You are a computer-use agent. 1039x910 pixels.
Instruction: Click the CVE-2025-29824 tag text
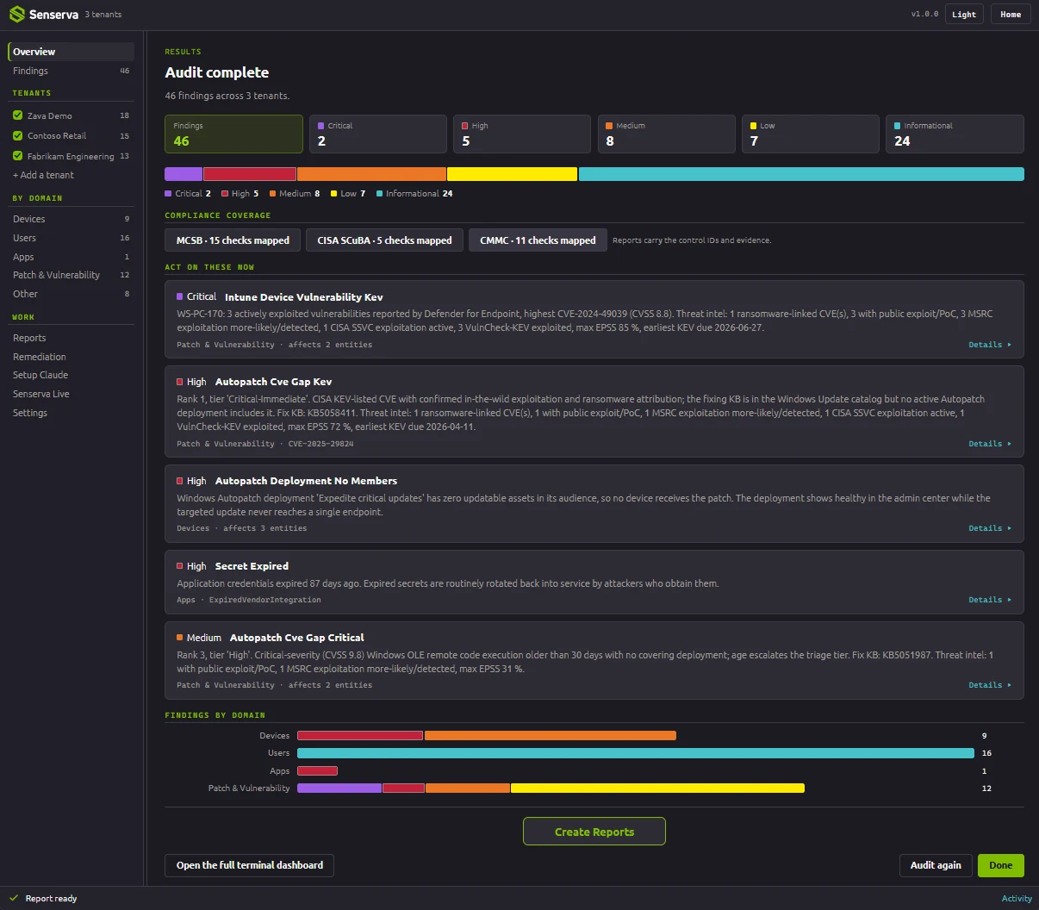(x=320, y=444)
